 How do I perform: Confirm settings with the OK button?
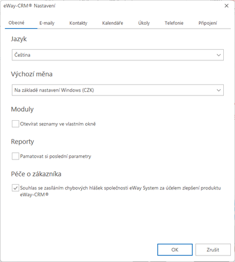[175, 250]
